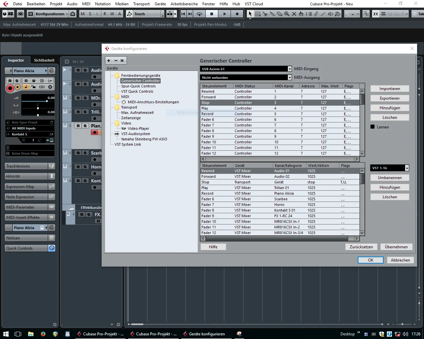
Task: Click the Importieren button
Action: [x=390, y=89]
